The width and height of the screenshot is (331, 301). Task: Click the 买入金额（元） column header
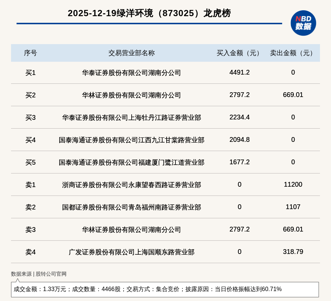point(239,53)
